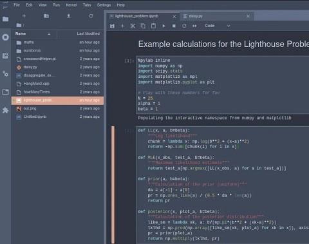Screen dimensions: 309x244
Task: Close the daisy.py tab
Action: 248,16
